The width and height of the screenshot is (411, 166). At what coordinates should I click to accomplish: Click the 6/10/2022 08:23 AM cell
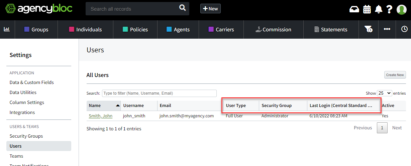[x=328, y=116]
